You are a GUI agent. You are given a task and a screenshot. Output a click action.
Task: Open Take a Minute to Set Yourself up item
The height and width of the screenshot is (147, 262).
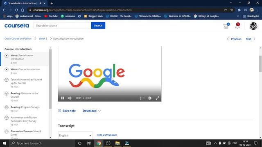point(25,83)
